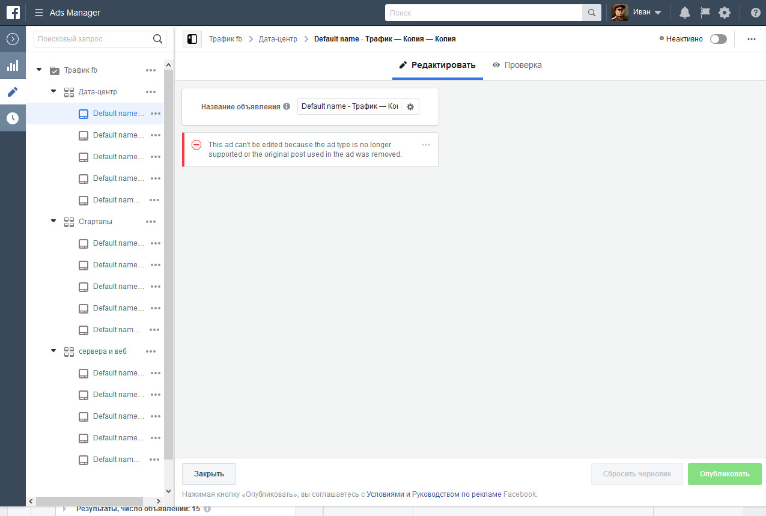Click the tree's horizontal scrollbar left arrow

click(x=31, y=501)
